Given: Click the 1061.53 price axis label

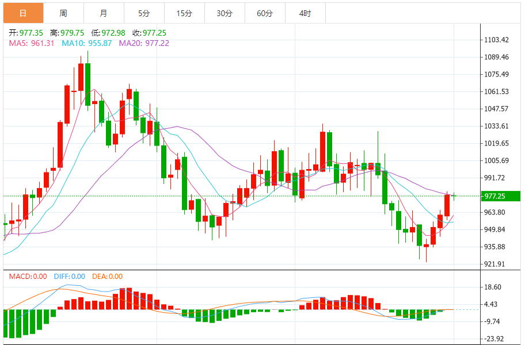Looking at the screenshot, I should [x=497, y=91].
